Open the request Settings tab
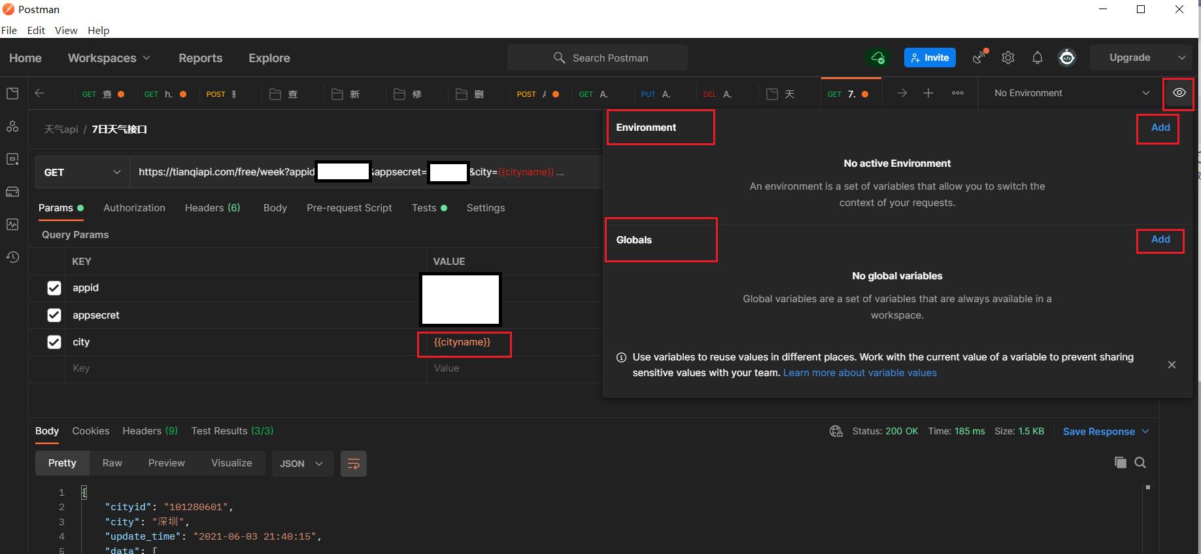Image resolution: width=1201 pixels, height=554 pixels. 486,207
